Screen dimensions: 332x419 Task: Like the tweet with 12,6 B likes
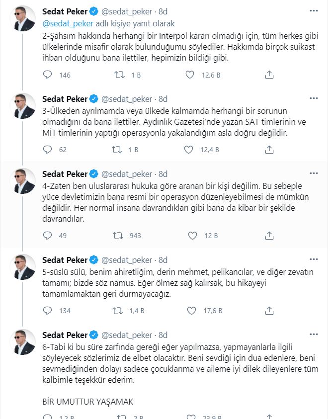click(x=190, y=75)
